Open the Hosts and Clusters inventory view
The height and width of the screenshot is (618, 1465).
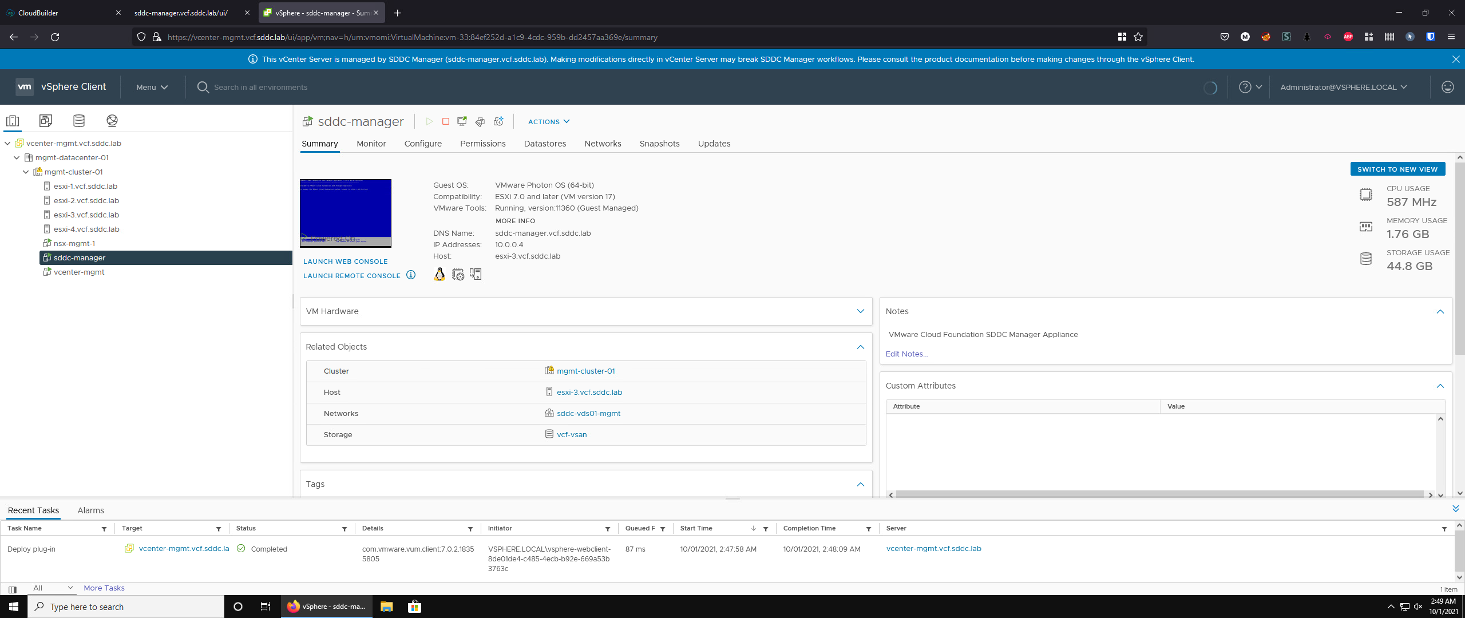click(x=13, y=121)
